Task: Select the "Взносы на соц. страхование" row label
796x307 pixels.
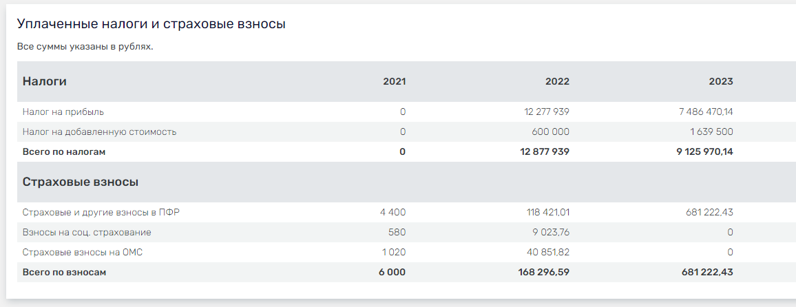Action: (x=87, y=232)
